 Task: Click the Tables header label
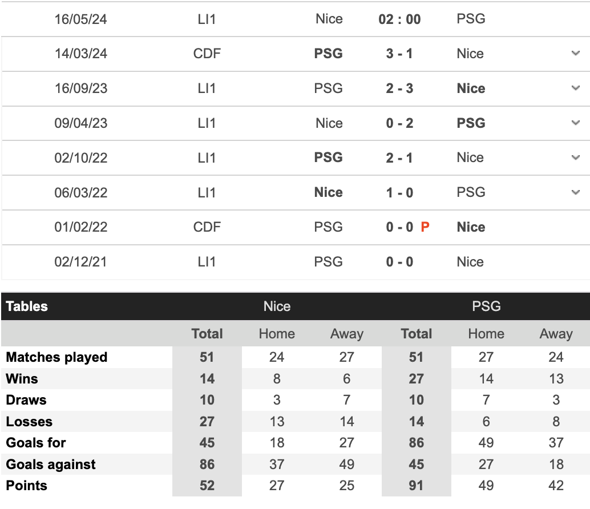point(27,306)
